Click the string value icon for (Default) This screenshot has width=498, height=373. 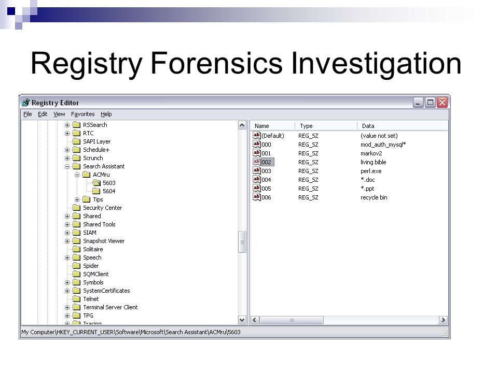click(257, 135)
